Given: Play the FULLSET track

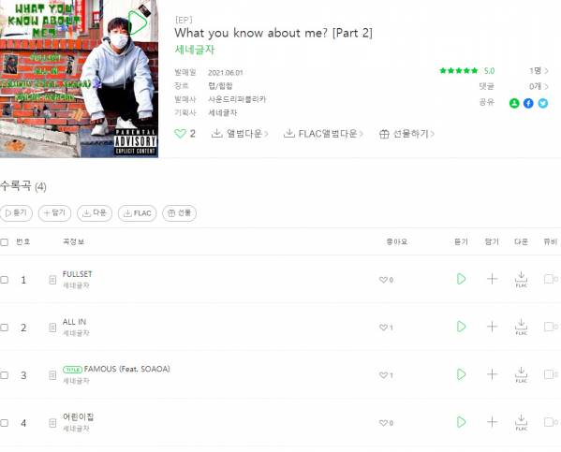Looking at the screenshot, I should pyautogui.click(x=461, y=279).
